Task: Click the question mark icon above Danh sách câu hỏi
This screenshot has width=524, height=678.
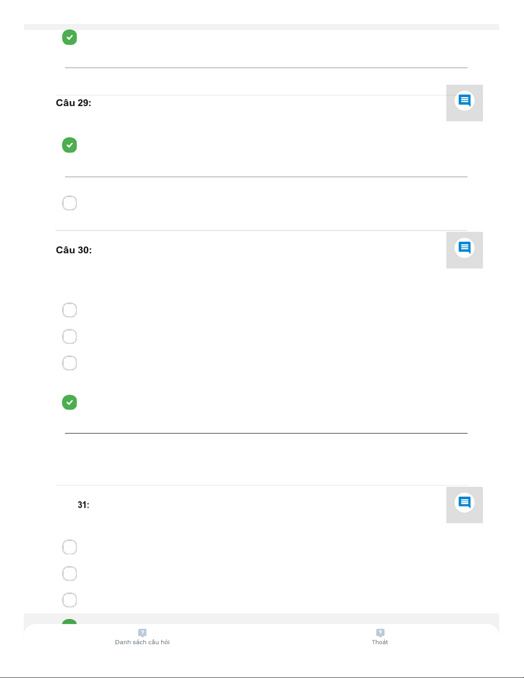Action: 142,633
